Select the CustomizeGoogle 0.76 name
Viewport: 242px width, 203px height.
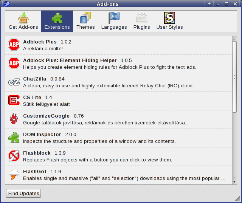53,116
